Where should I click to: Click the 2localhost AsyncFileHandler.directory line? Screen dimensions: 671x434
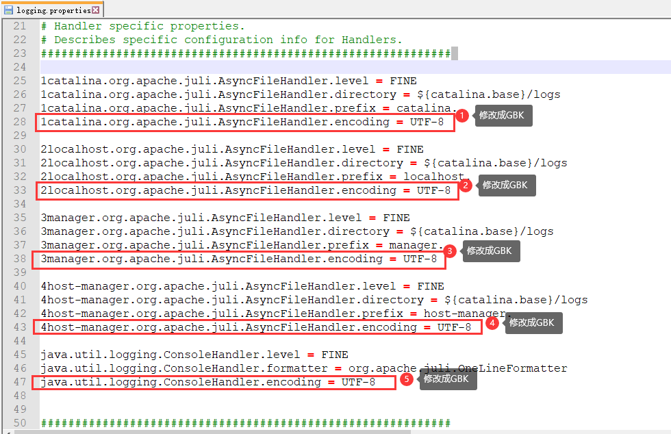(x=304, y=163)
